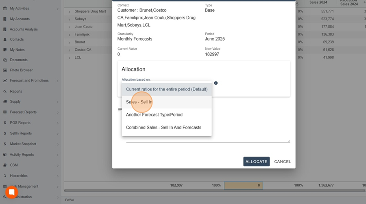Expand the Costco CA row chevron

click(69, 50)
